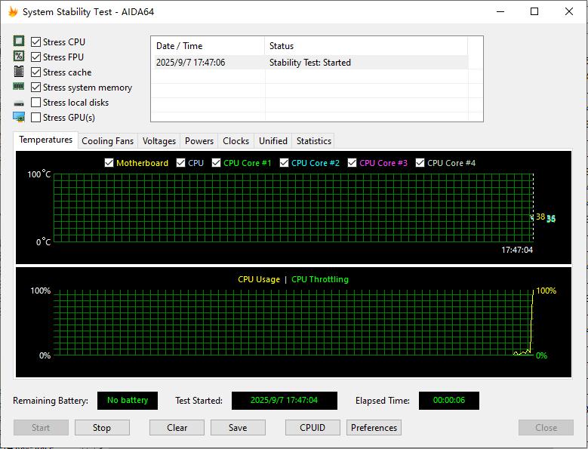Image resolution: width=588 pixels, height=449 pixels.
Task: Click the Date / Time column header
Action: point(208,46)
